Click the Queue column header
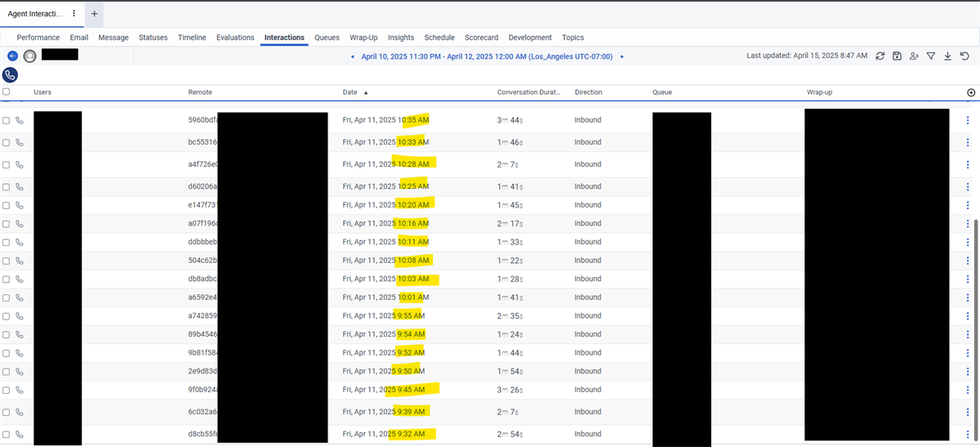Screen dimensions: 980x447 tap(662, 92)
